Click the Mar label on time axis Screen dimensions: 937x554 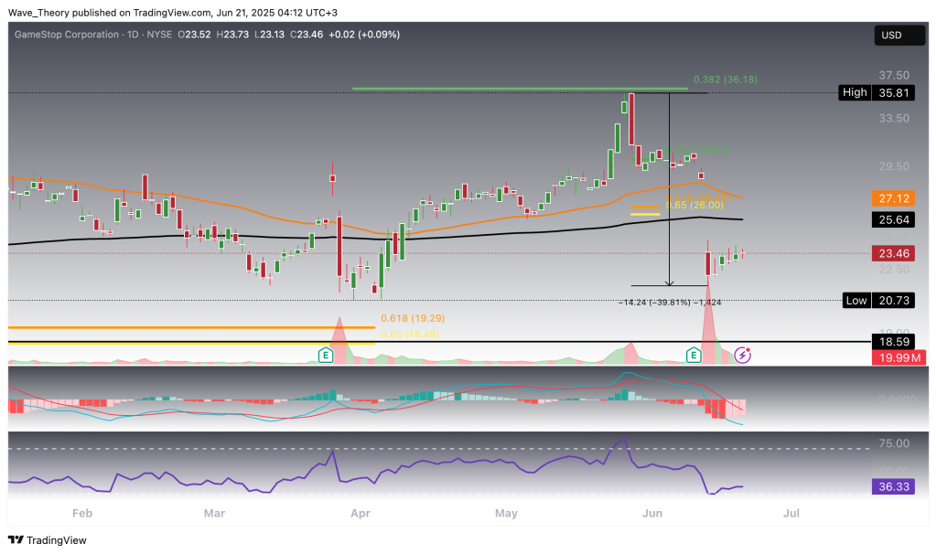point(214,513)
